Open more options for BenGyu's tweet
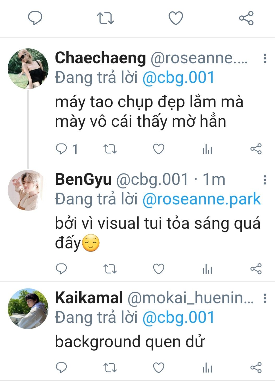 pyautogui.click(x=265, y=180)
